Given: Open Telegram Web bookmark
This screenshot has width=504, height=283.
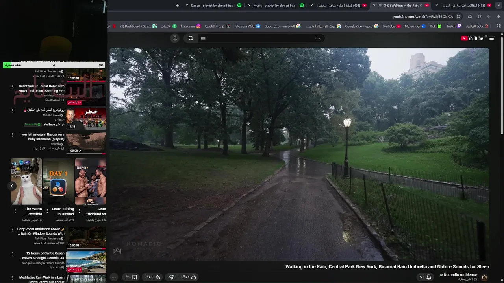Looking at the screenshot, I should coord(247,26).
